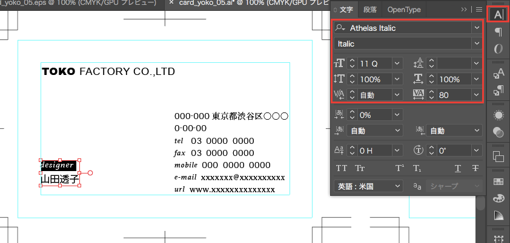Open the Character panel flyout menu

coord(479,10)
